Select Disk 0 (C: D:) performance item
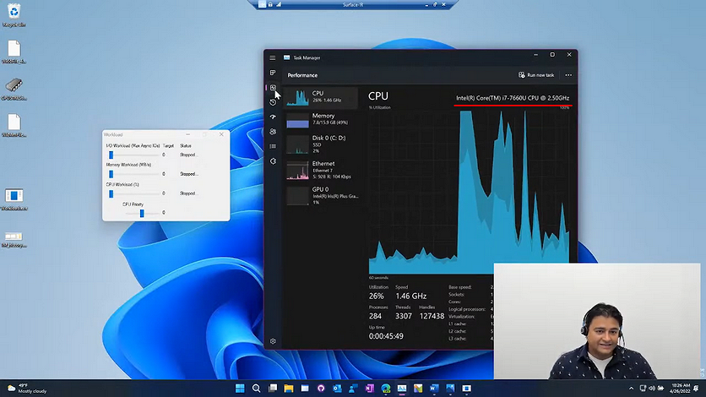706x397 pixels. pos(322,144)
